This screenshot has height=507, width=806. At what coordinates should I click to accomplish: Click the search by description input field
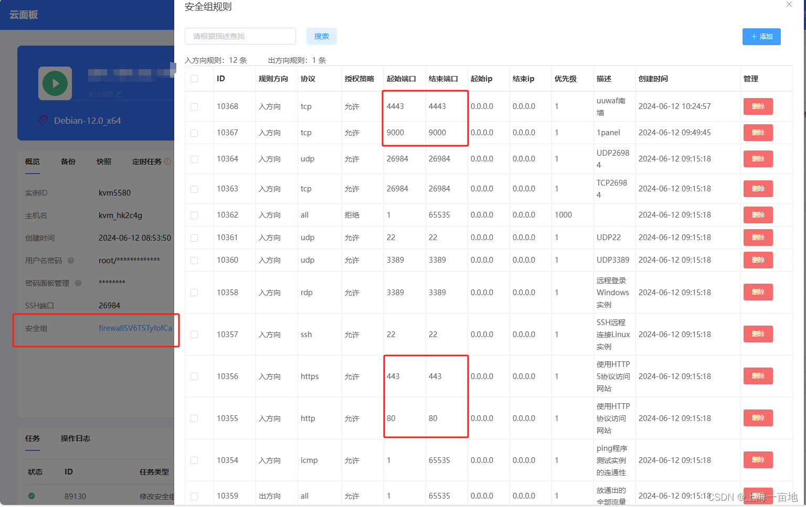pos(240,36)
